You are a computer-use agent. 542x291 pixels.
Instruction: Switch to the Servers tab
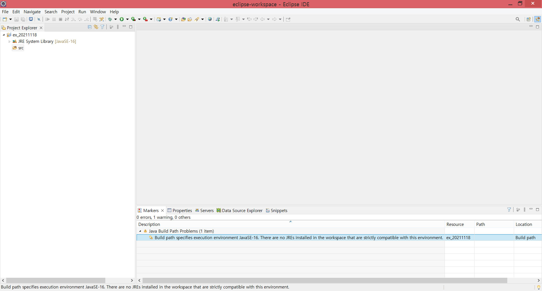point(204,210)
